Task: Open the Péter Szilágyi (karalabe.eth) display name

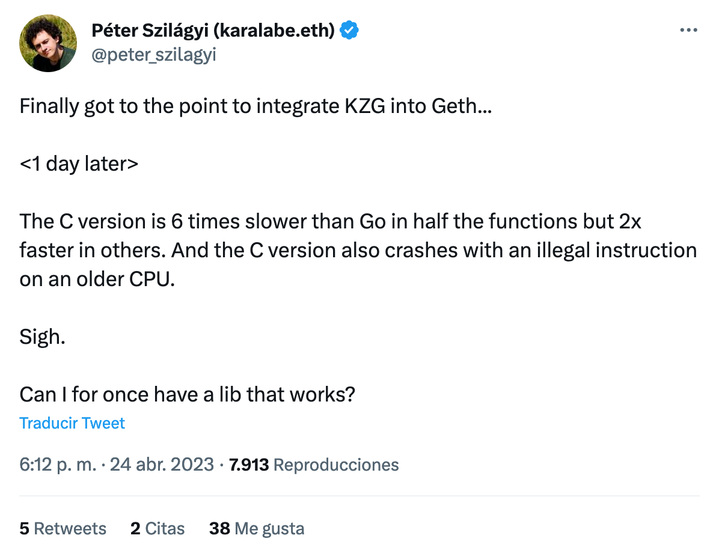Action: pyautogui.click(x=213, y=29)
